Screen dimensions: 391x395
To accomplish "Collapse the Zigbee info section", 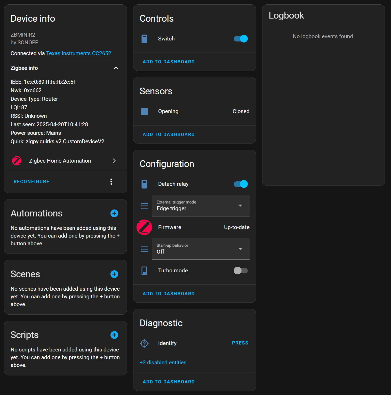I will pos(116,68).
